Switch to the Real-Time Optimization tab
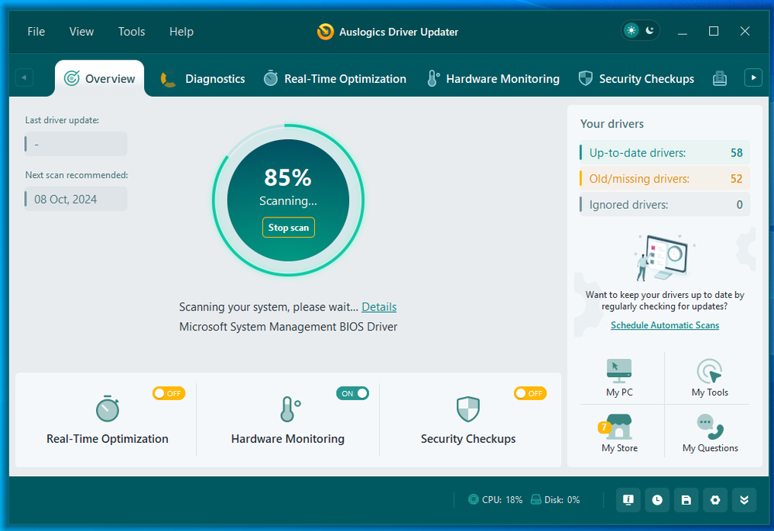This screenshot has height=531, width=774. pos(334,78)
